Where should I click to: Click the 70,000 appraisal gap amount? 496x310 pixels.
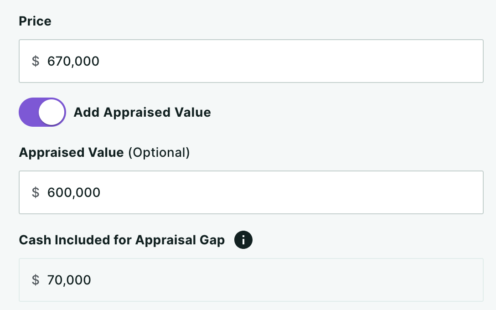[69, 280]
